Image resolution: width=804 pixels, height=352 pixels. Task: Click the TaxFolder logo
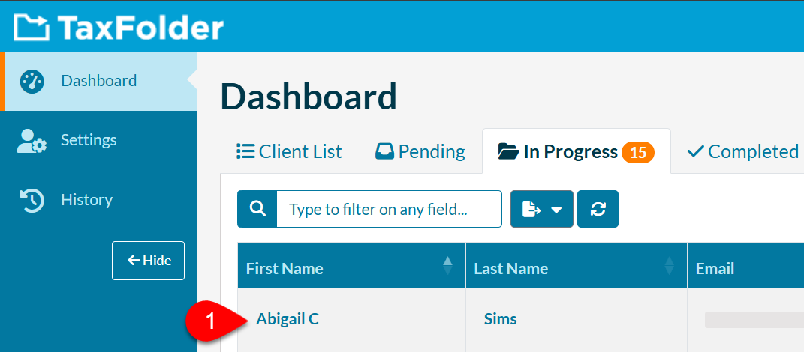119,27
